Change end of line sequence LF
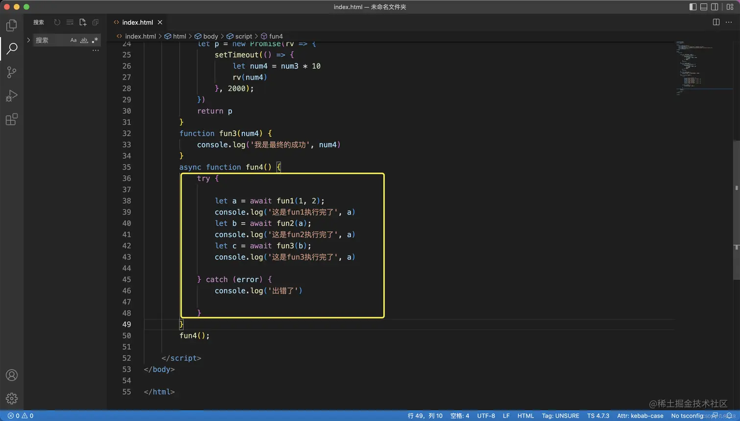The height and width of the screenshot is (421, 740). pyautogui.click(x=506, y=416)
